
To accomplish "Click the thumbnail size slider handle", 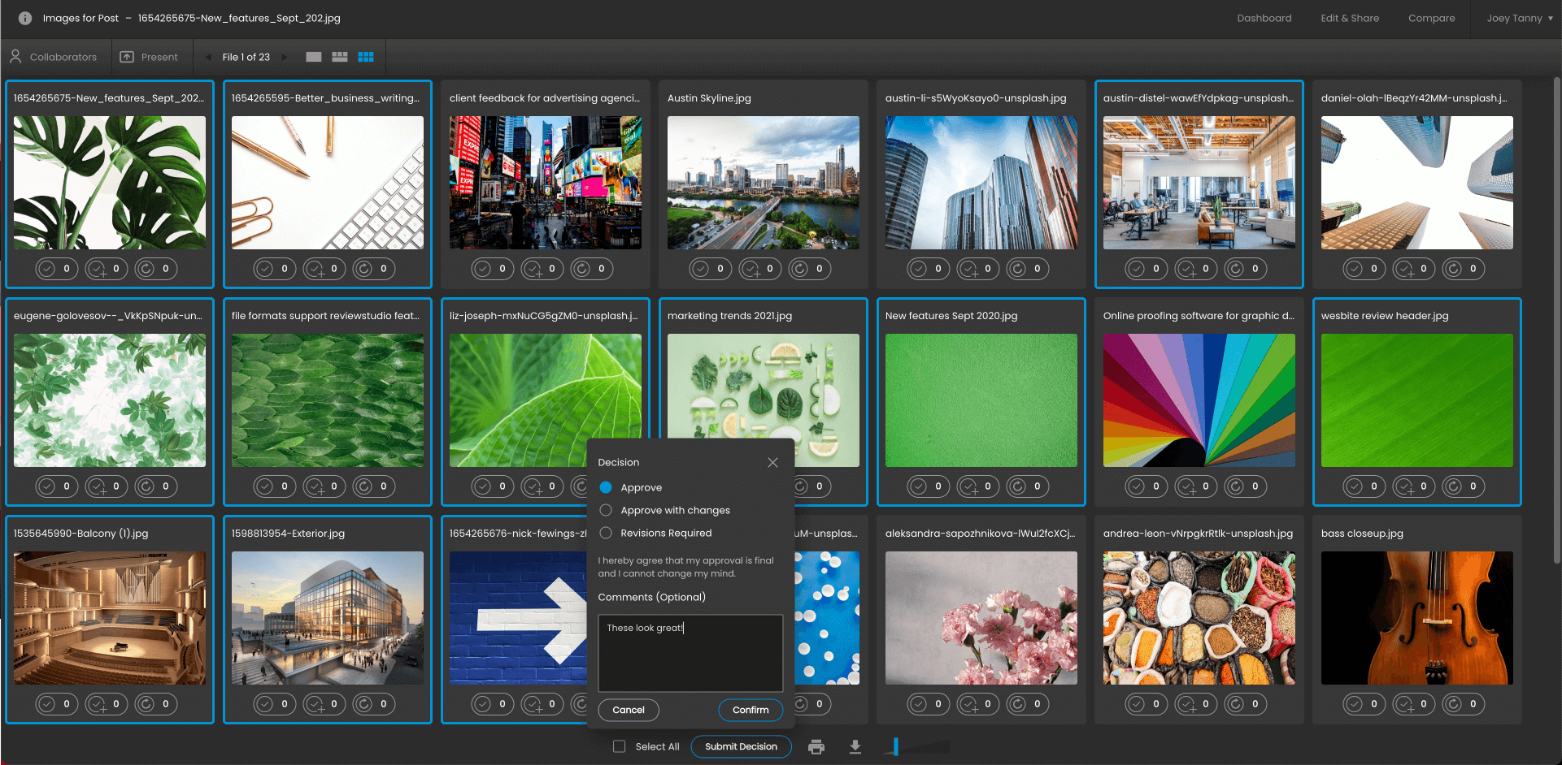I will pos(895,746).
